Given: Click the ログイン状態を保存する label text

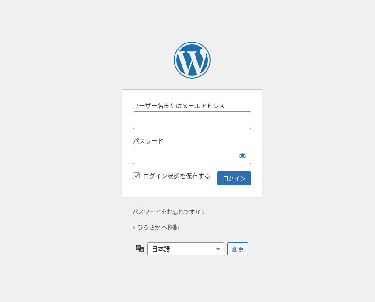Looking at the screenshot, I should (176, 176).
